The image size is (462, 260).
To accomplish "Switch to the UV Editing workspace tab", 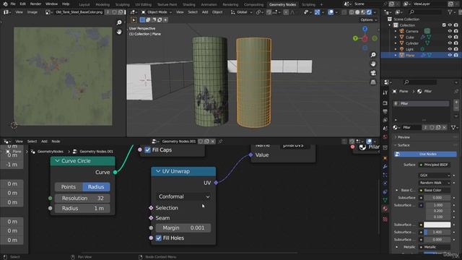I will (143, 4).
